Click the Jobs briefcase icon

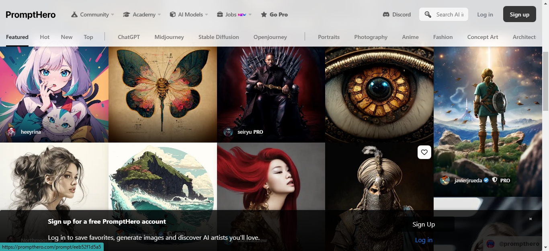click(220, 14)
